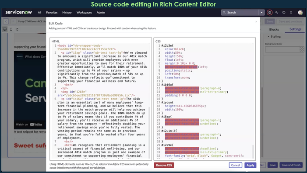Open the Background Color swatch picker
Viewport: 307px width, 173px height.
pos(302,49)
